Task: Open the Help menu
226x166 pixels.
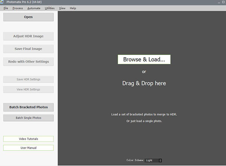Action: (73, 8)
